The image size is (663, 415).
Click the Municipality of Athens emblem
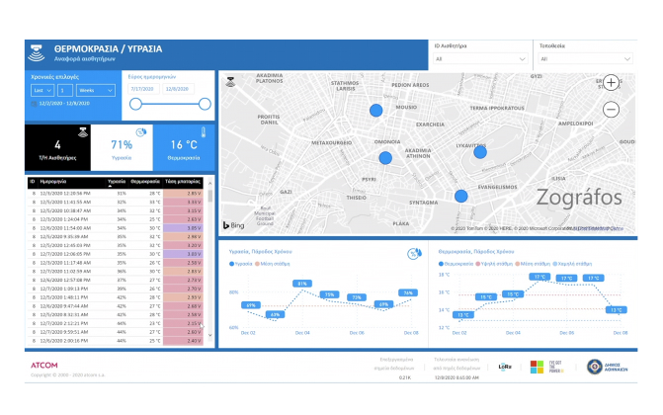(595, 367)
